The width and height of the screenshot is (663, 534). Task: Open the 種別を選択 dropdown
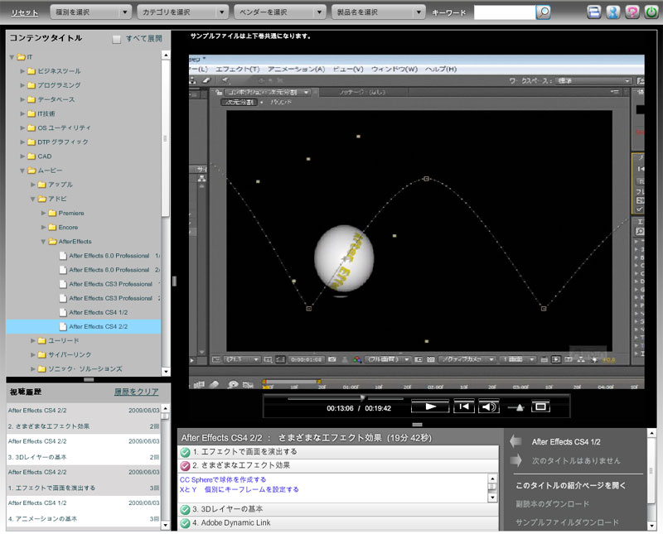coord(90,12)
